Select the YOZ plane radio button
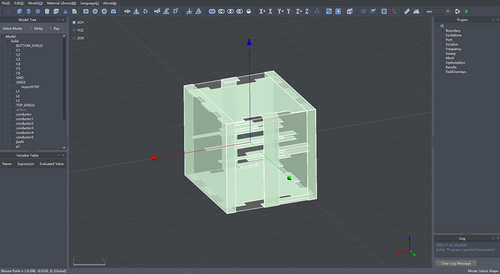This screenshot has width=500, height=274. click(74, 30)
